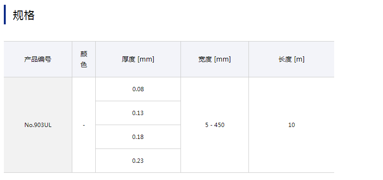Click the 0.13 thickness cell
Viewport: 383px width, 180px height.
138,113
